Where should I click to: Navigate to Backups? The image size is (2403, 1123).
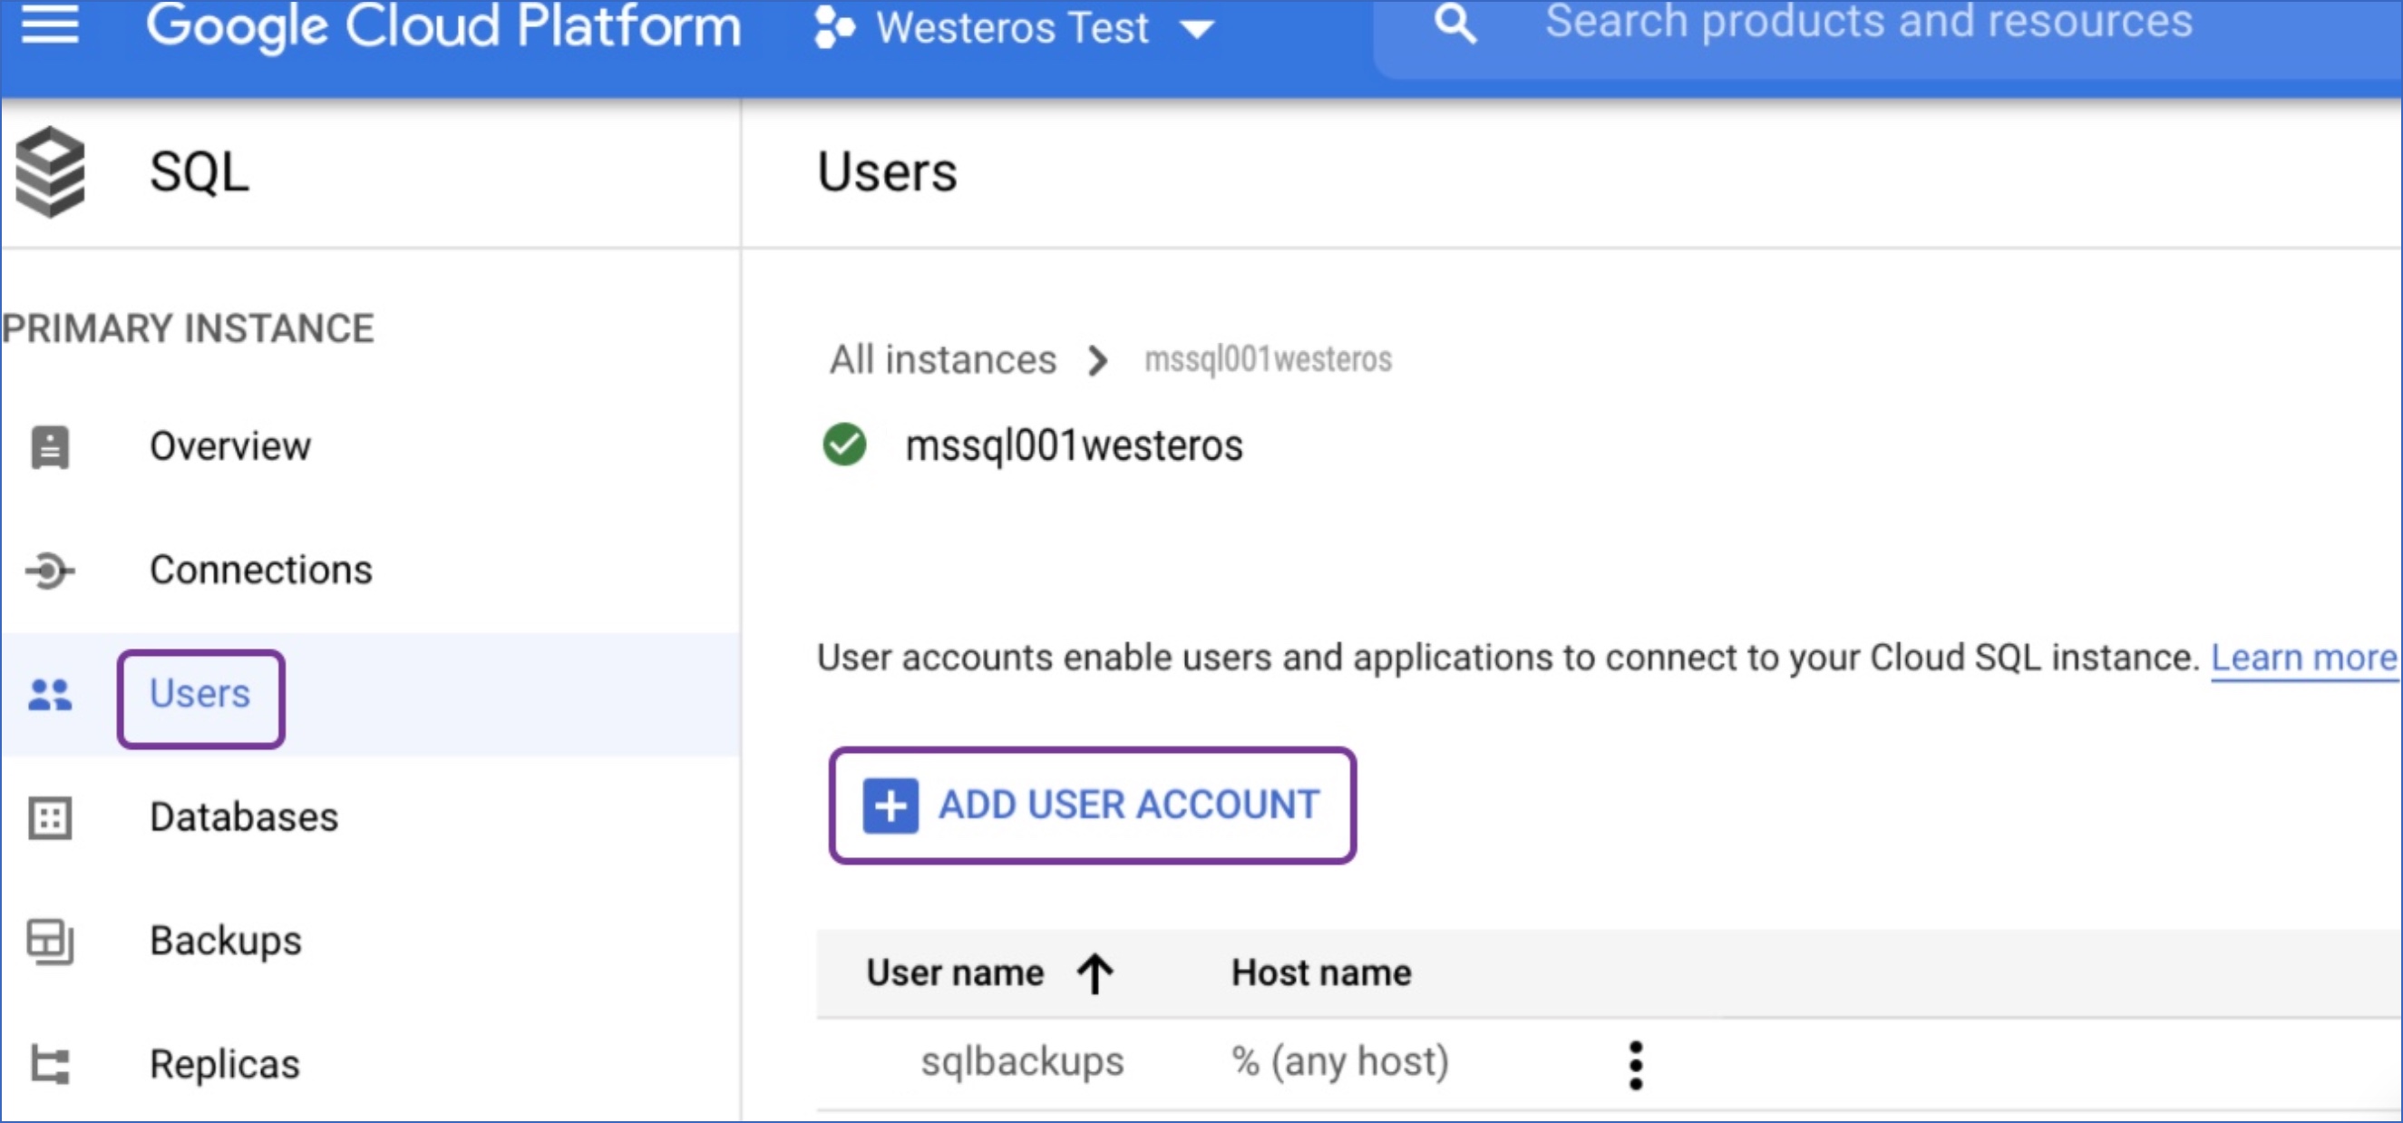coord(226,941)
